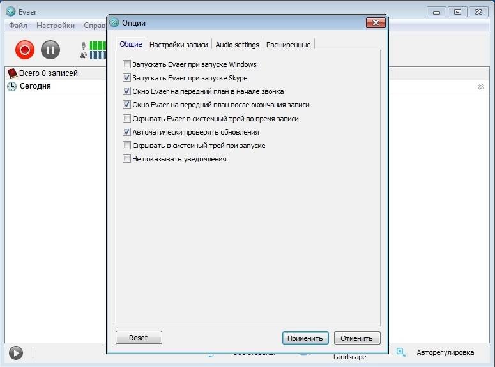495x367 pixels.
Task: Click the Авторегулировка label
Action: [445, 352]
